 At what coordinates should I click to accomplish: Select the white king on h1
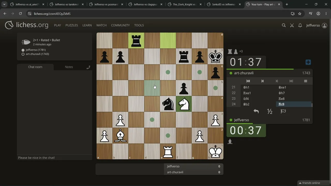pyautogui.click(x=215, y=151)
